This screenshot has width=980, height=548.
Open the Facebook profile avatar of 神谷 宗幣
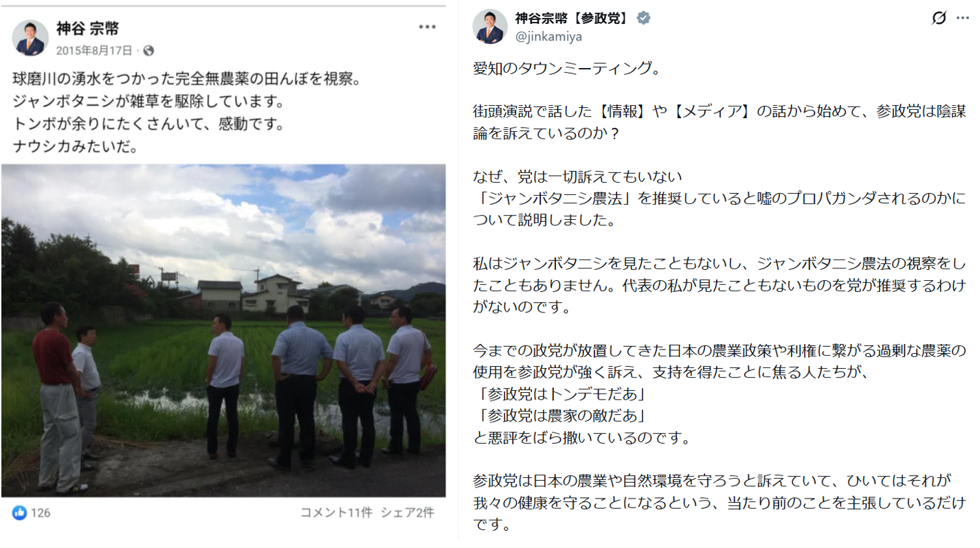click(30, 38)
